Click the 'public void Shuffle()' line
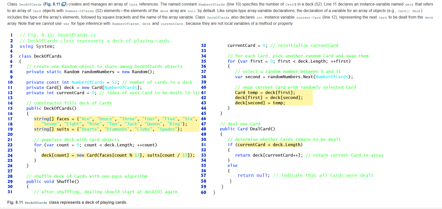The height and width of the screenshot is (209, 442). pyautogui.click(x=53, y=181)
